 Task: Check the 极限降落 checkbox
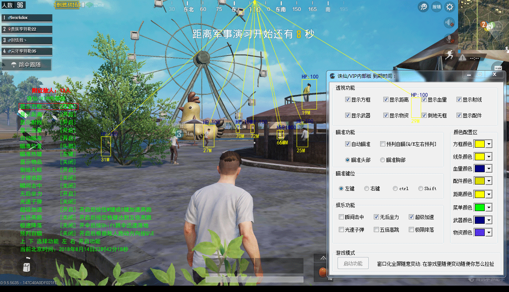pyautogui.click(x=412, y=230)
